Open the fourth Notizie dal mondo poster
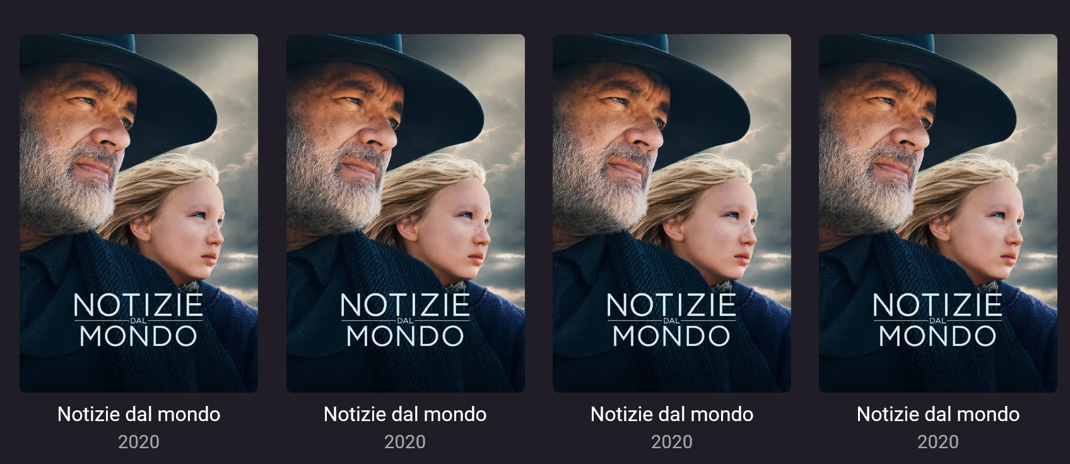The image size is (1070, 464). pyautogui.click(x=938, y=213)
